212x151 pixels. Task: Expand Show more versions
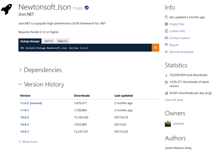[x=28, y=141]
